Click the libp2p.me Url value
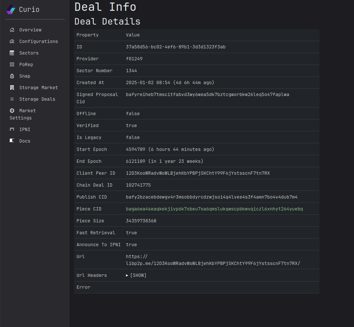This screenshot has width=354, height=327. (213, 263)
